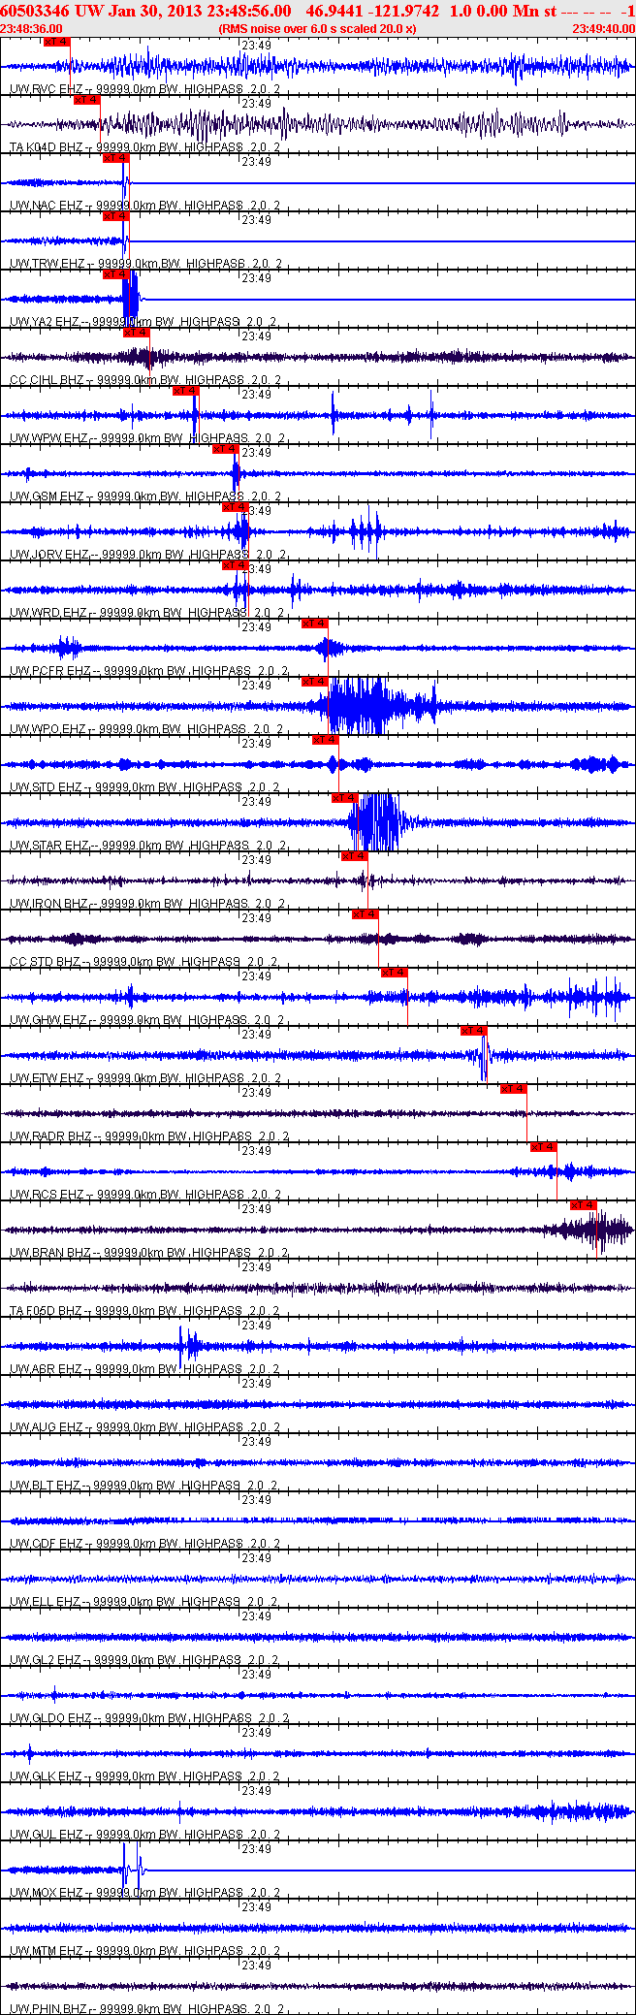Select the red pick marker on UW.BRAN trace
The image size is (636, 2015).
[583, 1205]
